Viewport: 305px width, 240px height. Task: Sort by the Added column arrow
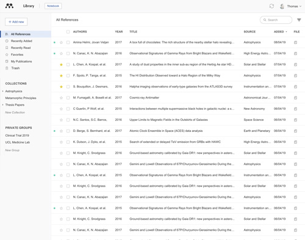286,32
